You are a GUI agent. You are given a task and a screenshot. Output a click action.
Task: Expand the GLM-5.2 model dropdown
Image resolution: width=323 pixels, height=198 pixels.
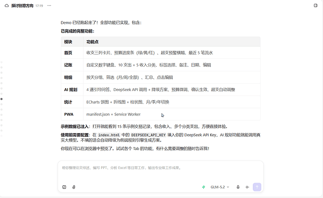(x=220, y=187)
